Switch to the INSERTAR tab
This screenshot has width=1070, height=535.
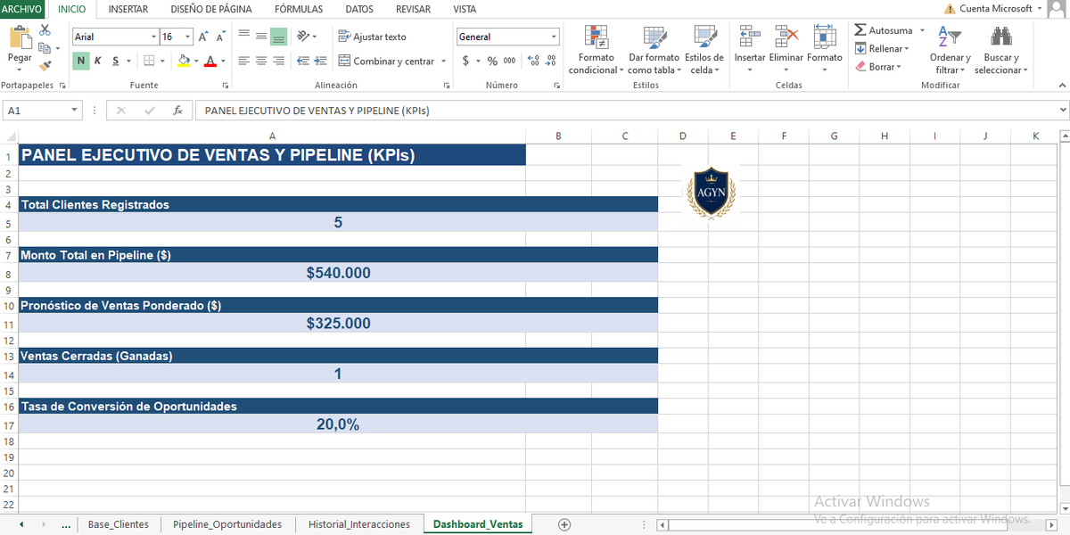point(128,9)
